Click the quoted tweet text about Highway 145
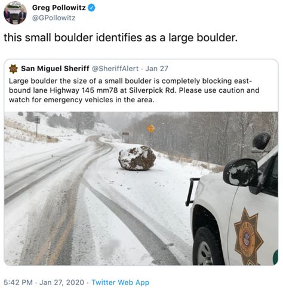 point(134,90)
